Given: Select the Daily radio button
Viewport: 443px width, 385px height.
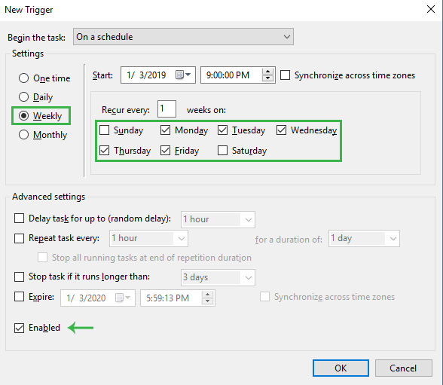Looking at the screenshot, I should (x=24, y=97).
